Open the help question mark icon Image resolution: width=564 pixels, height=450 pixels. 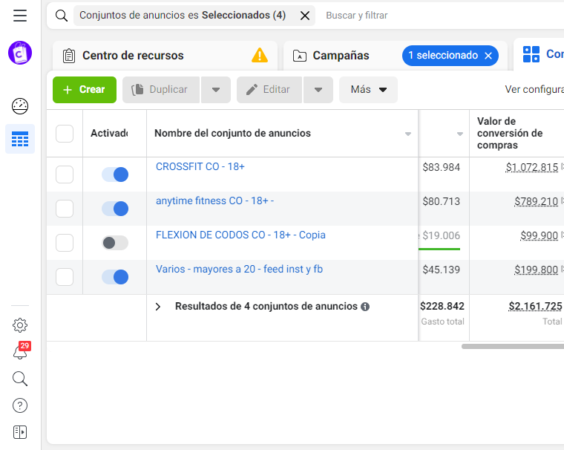click(x=20, y=405)
